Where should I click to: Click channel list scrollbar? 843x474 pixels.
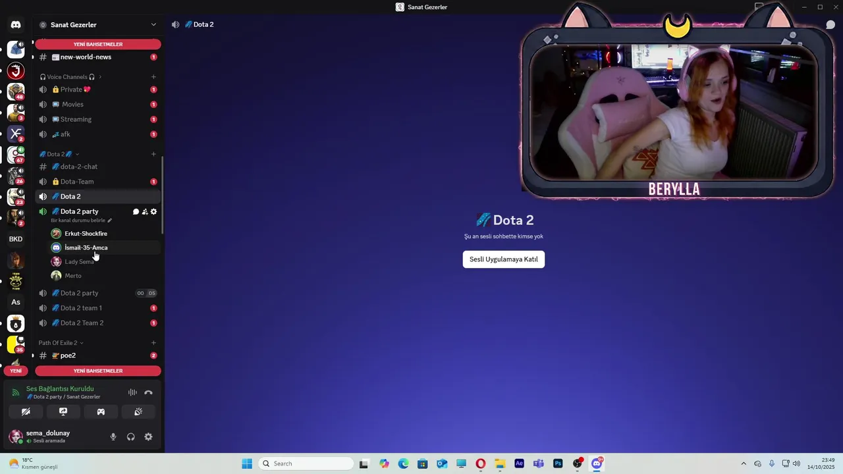163,194
